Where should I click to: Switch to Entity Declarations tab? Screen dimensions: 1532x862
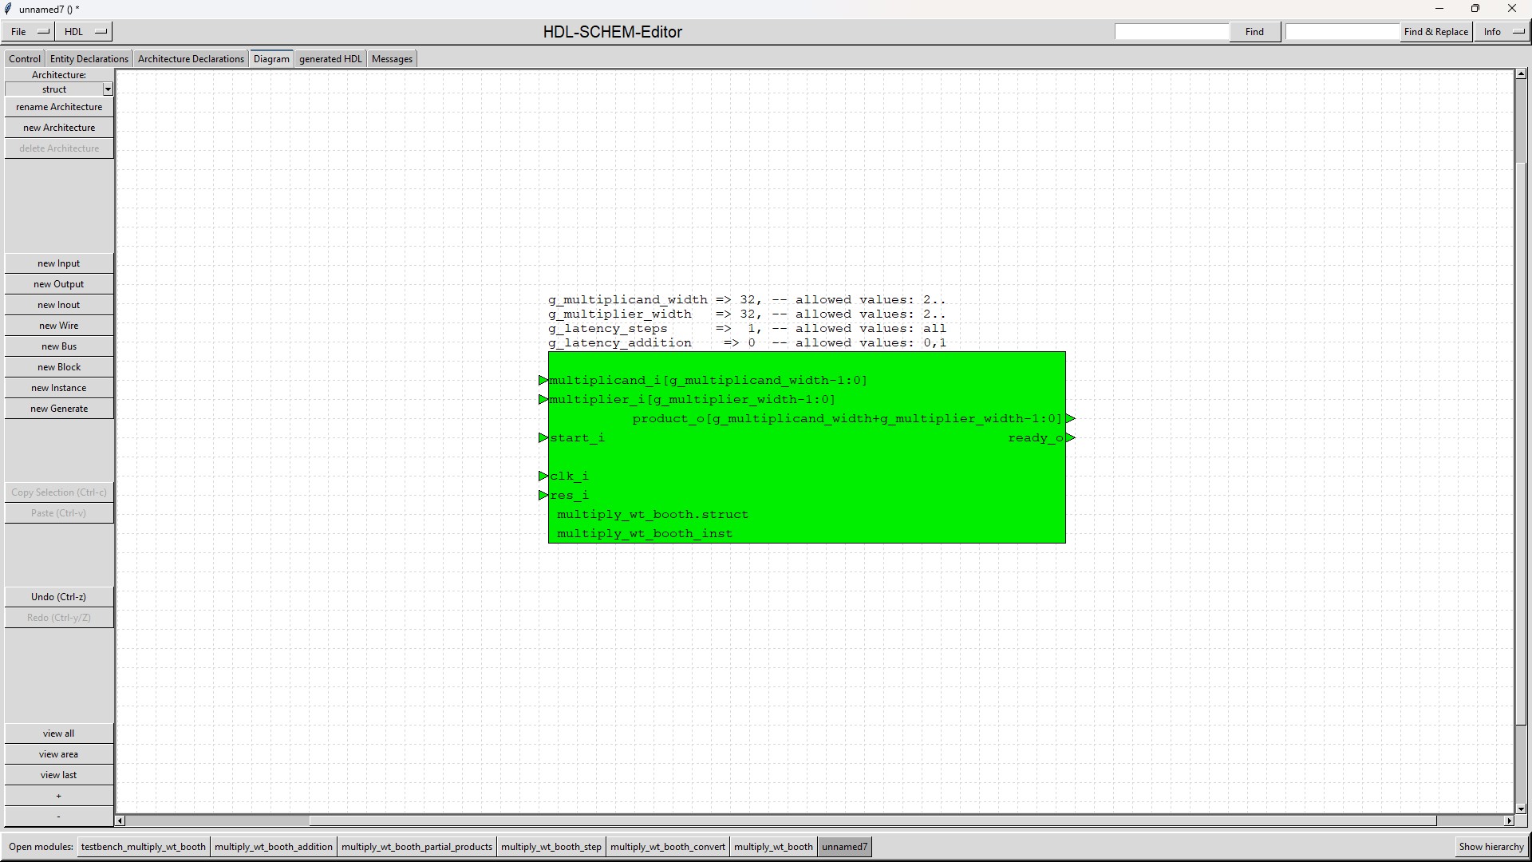[89, 59]
